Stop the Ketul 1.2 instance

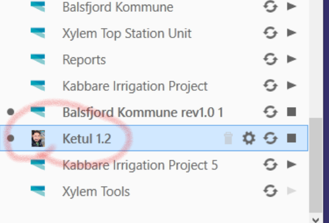[x=292, y=138]
